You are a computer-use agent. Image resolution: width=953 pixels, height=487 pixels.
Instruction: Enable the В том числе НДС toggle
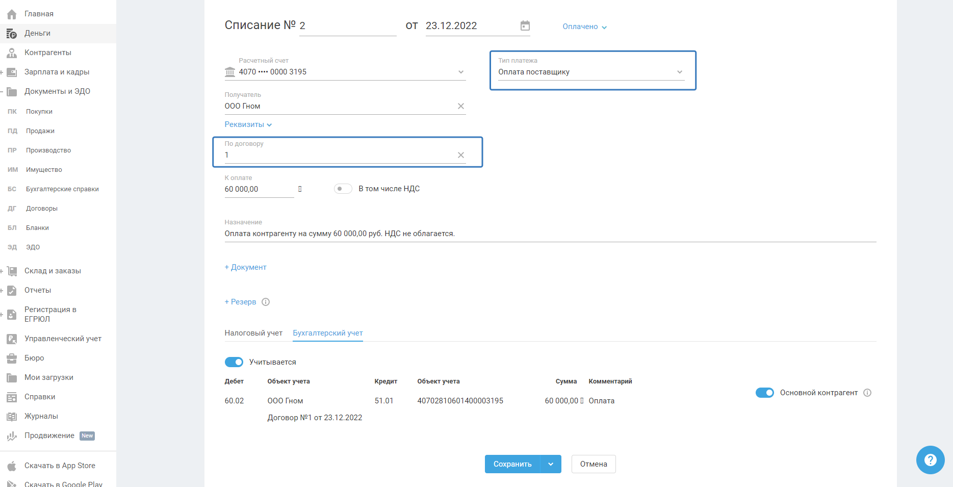coord(343,189)
